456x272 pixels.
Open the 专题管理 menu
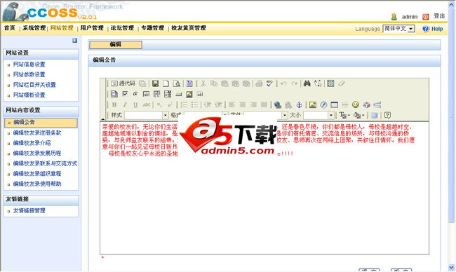coord(153,28)
